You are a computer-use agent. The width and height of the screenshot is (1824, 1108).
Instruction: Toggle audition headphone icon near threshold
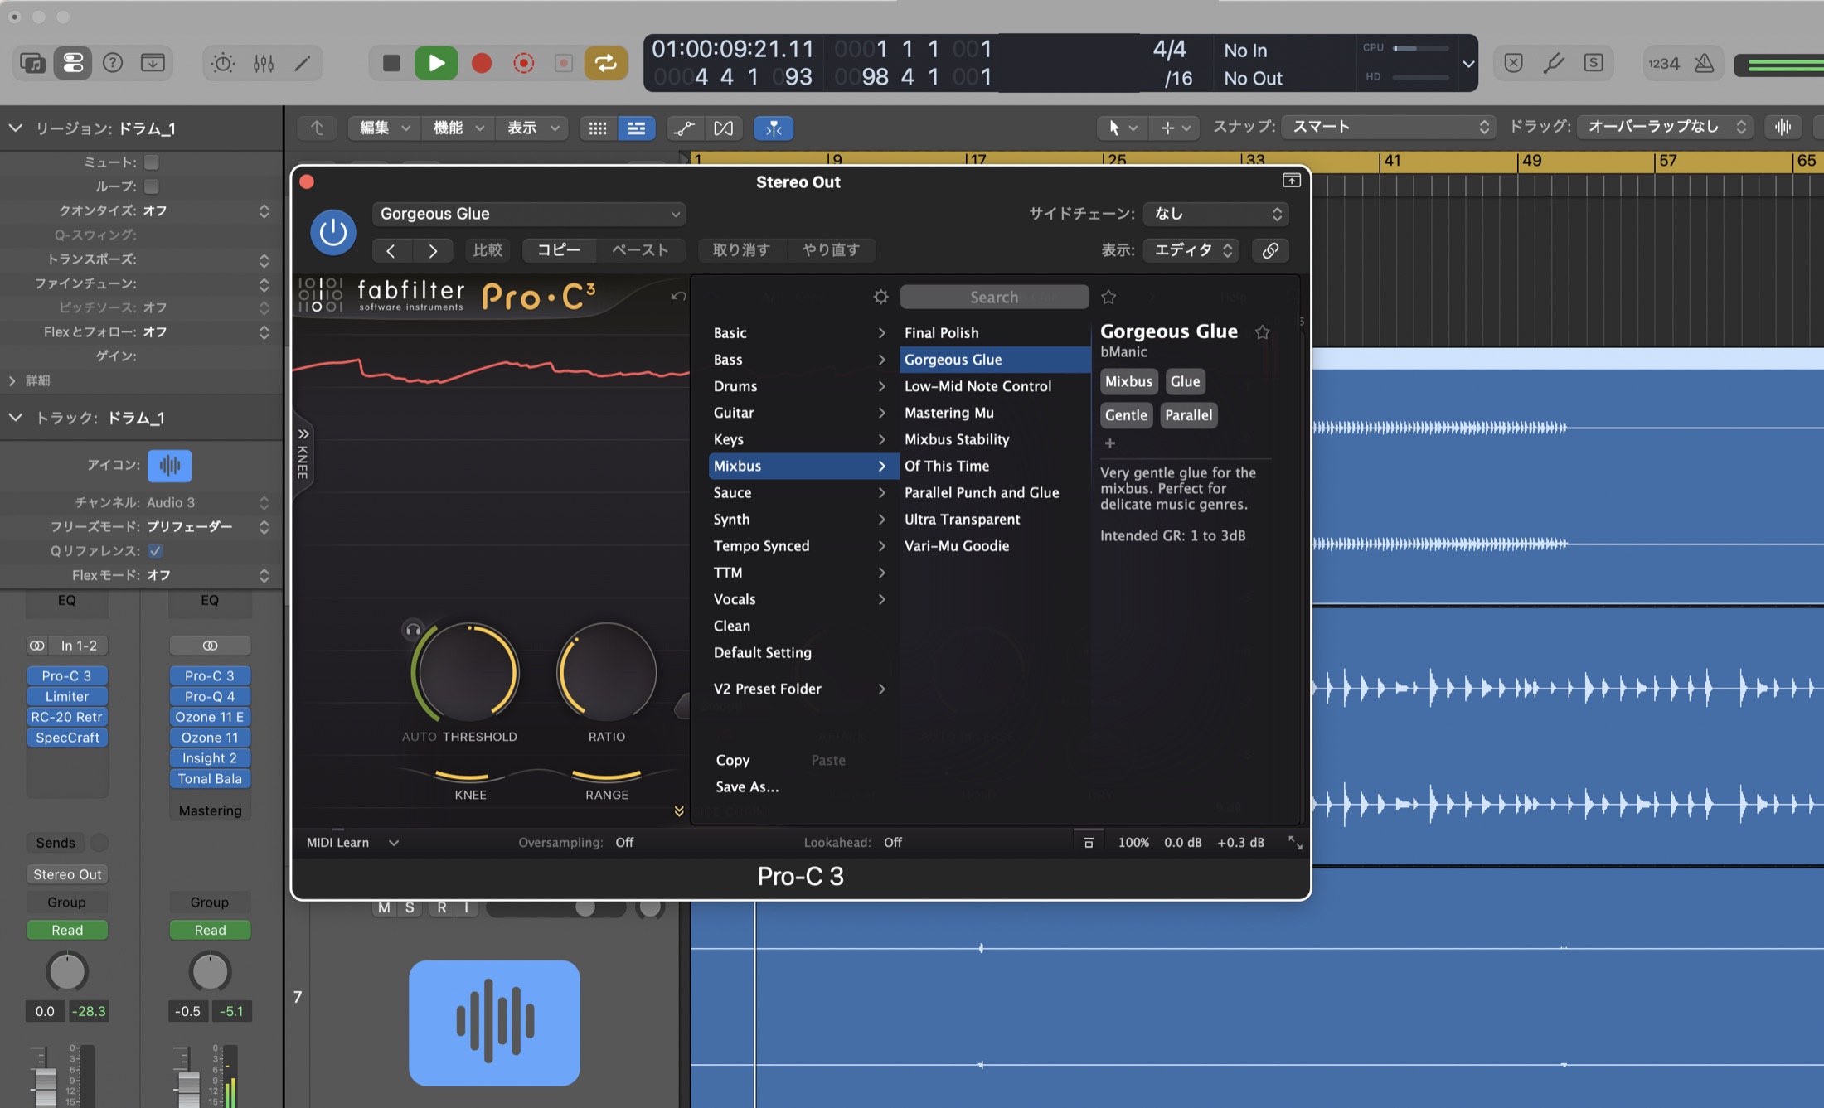[413, 630]
